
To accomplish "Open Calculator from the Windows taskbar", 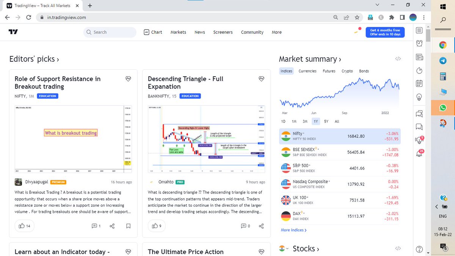I will tap(442, 76).
